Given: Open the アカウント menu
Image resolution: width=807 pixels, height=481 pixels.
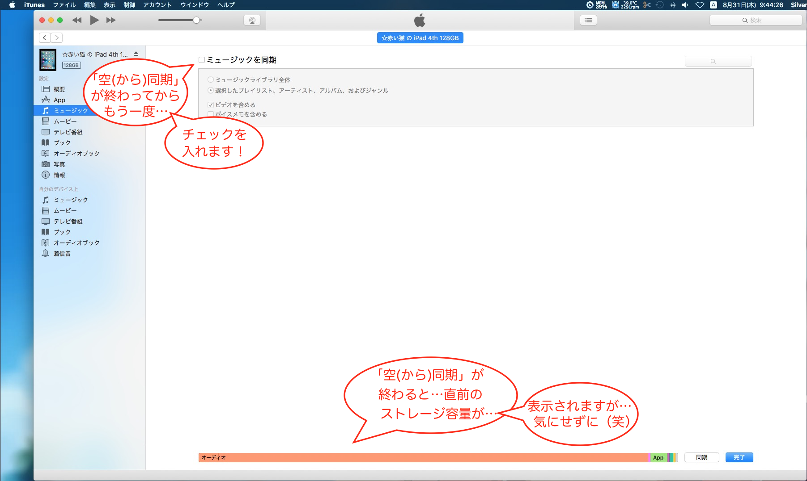Looking at the screenshot, I should tap(157, 5).
